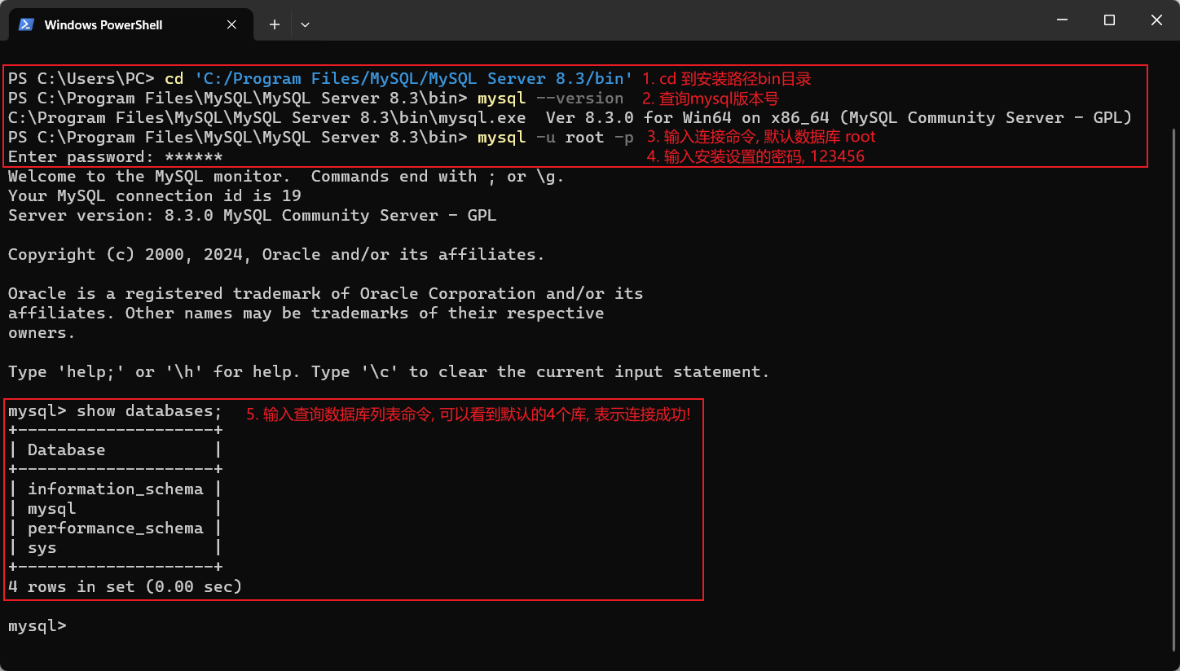Minimize the terminal window
This screenshot has height=671, width=1180.
point(1061,20)
